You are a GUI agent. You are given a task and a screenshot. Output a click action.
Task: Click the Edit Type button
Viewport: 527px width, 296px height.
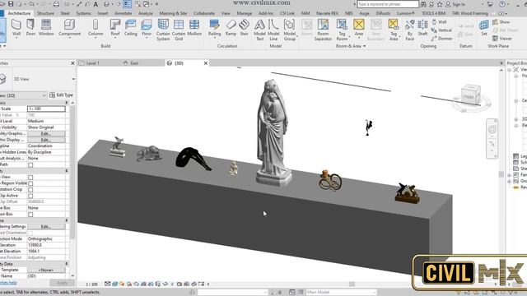coord(61,95)
